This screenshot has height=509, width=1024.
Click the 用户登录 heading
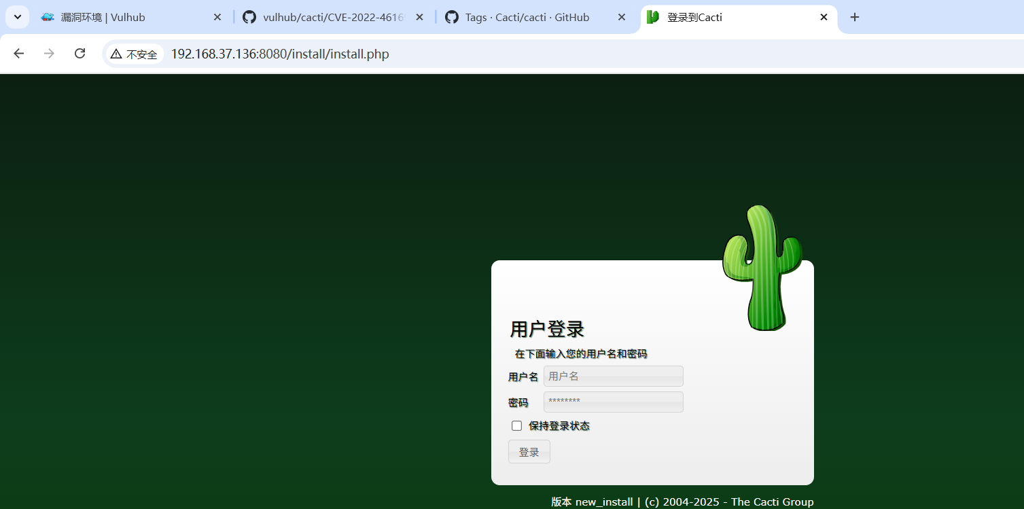point(547,329)
